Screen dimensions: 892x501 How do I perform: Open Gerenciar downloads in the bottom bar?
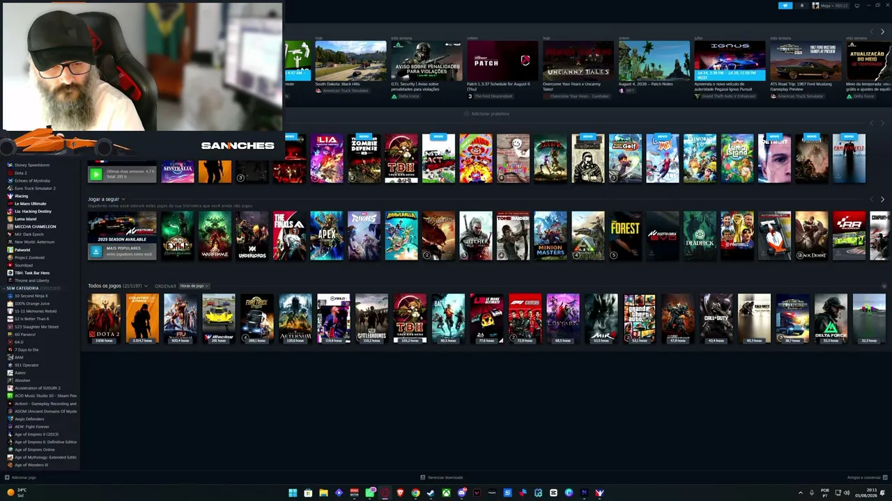442,477
